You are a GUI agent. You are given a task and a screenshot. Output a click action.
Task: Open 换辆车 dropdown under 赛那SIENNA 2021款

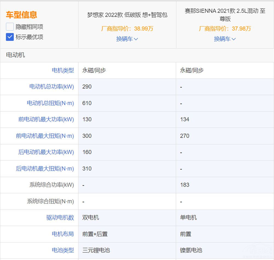tap(225, 39)
